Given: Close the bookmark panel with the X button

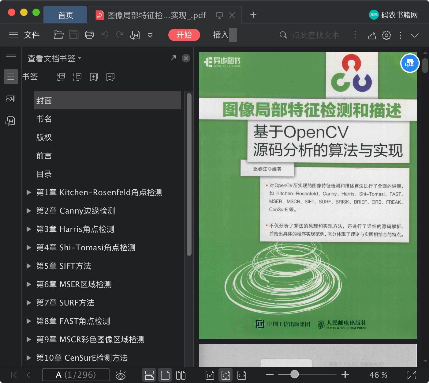Looking at the screenshot, I should tap(186, 58).
